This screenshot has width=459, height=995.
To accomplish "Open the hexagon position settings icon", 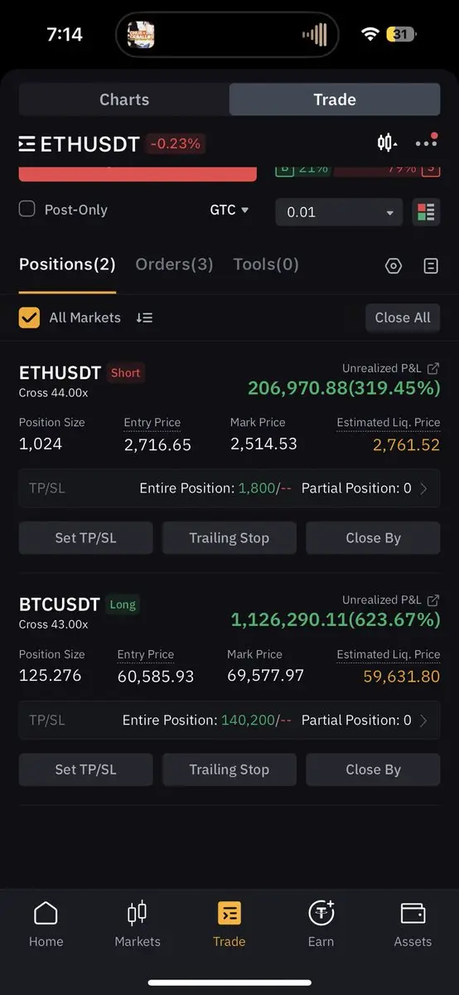I will point(394,265).
